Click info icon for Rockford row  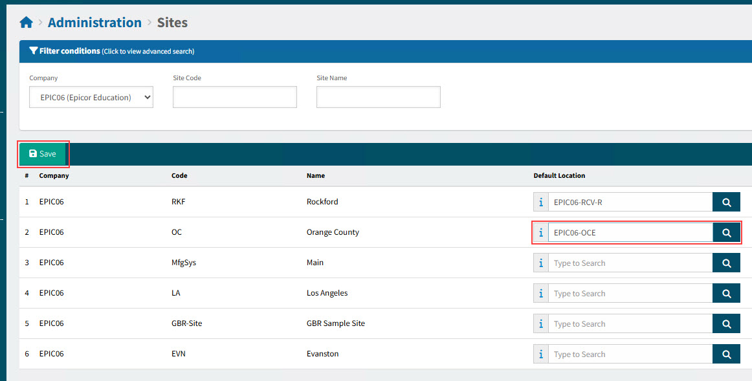pyautogui.click(x=541, y=202)
